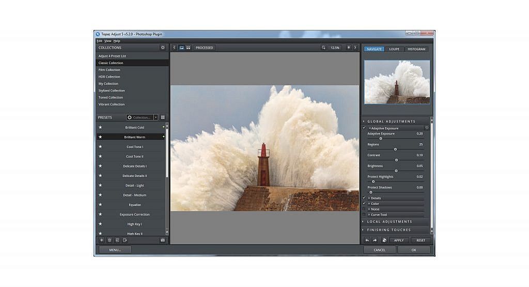529x287 pixels.
Task: Redo adjustment with forward arrow
Action: 375,240
